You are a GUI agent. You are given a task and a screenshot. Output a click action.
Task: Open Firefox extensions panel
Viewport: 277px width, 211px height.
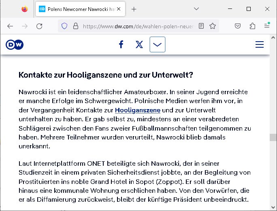[253, 26]
